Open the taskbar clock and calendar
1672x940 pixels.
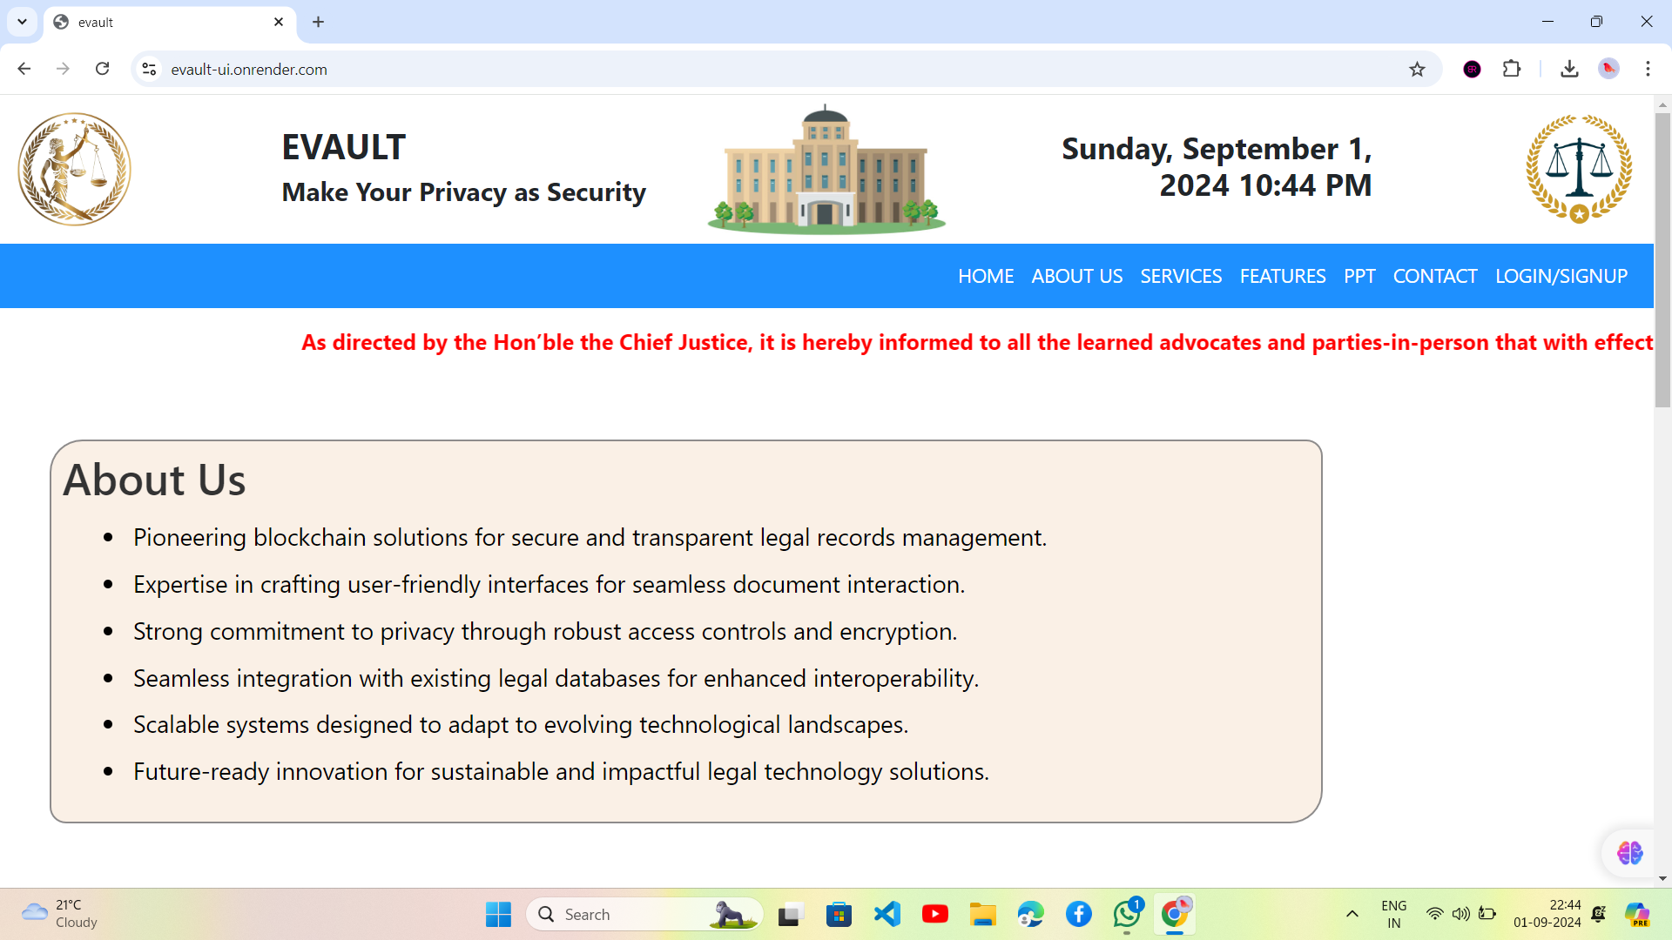pyautogui.click(x=1547, y=914)
